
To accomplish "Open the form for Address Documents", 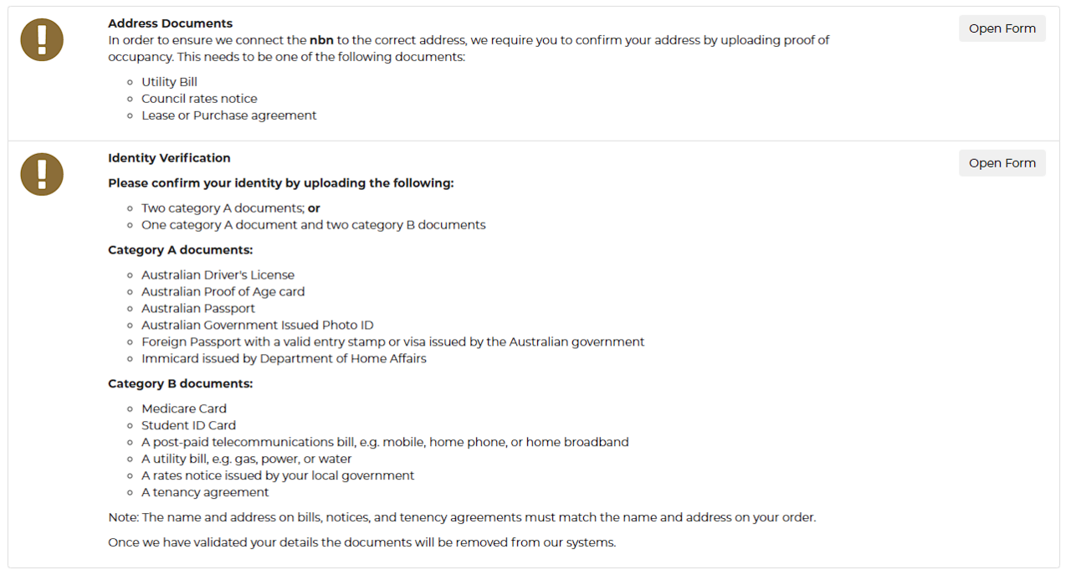I will (1002, 28).
